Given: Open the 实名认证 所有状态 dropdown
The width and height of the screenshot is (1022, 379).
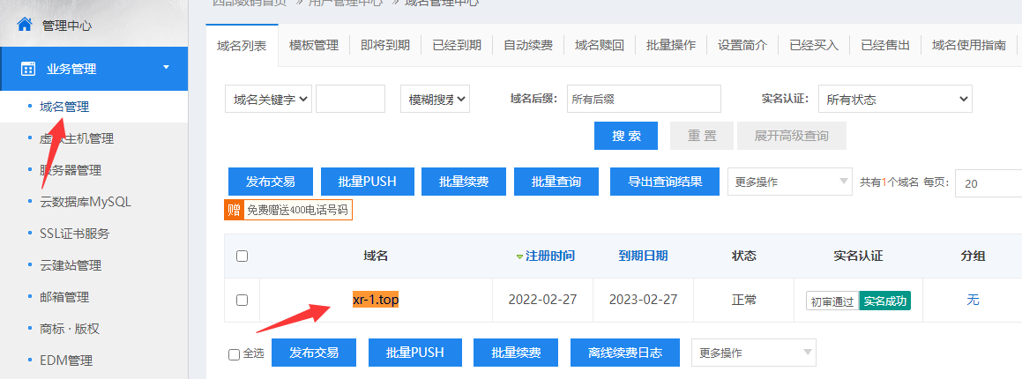Looking at the screenshot, I should click(896, 99).
